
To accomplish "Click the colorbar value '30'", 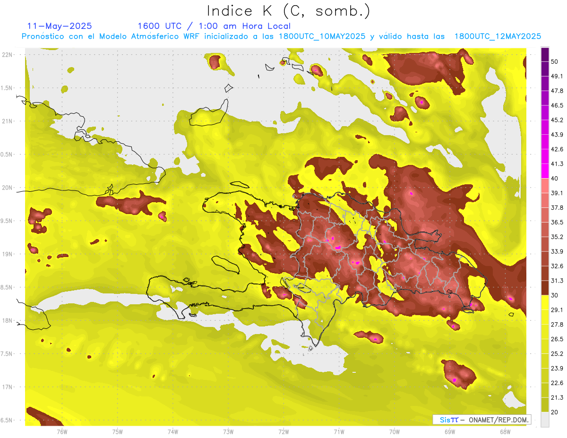I will pos(555,295).
